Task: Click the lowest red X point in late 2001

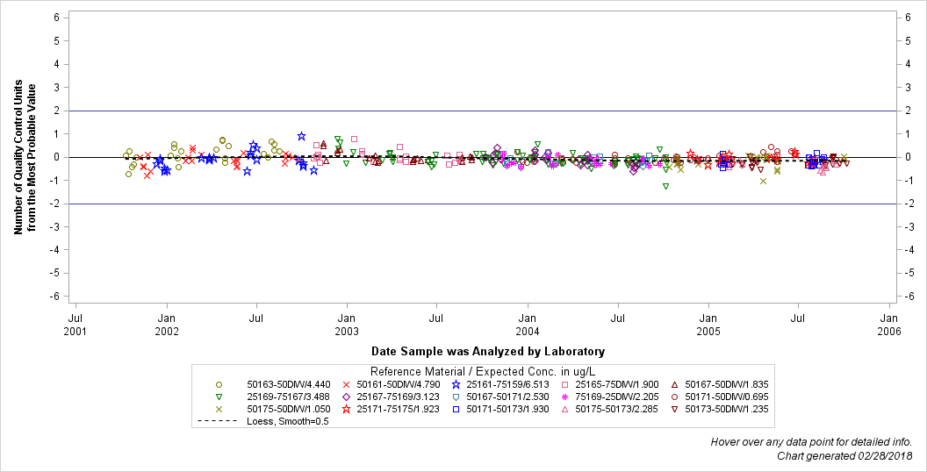Action: click(x=147, y=175)
